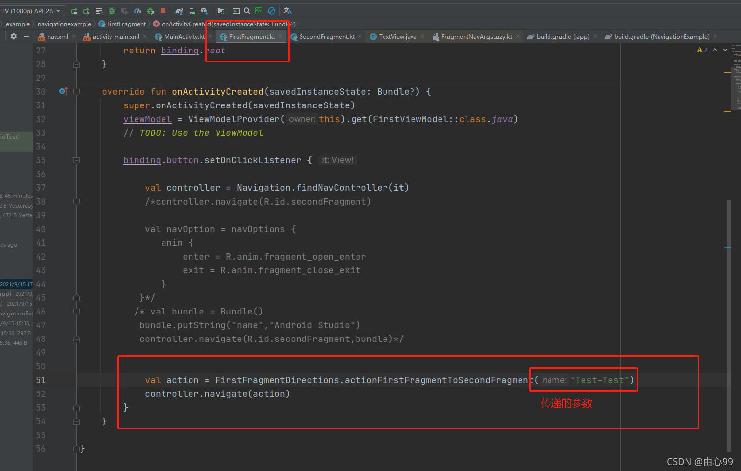Switch to the MainActivity.kt tab
The image size is (741, 471).
click(186, 36)
